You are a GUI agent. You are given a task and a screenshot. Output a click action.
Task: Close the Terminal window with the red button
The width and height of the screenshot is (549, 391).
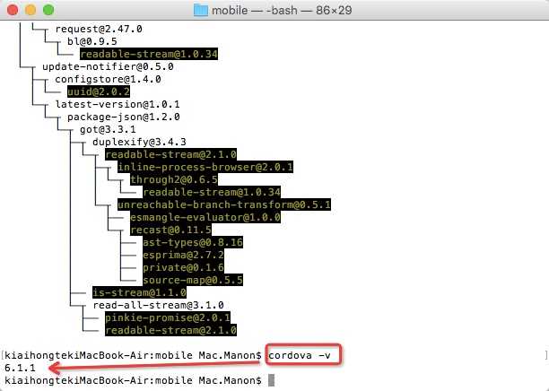coord(13,10)
